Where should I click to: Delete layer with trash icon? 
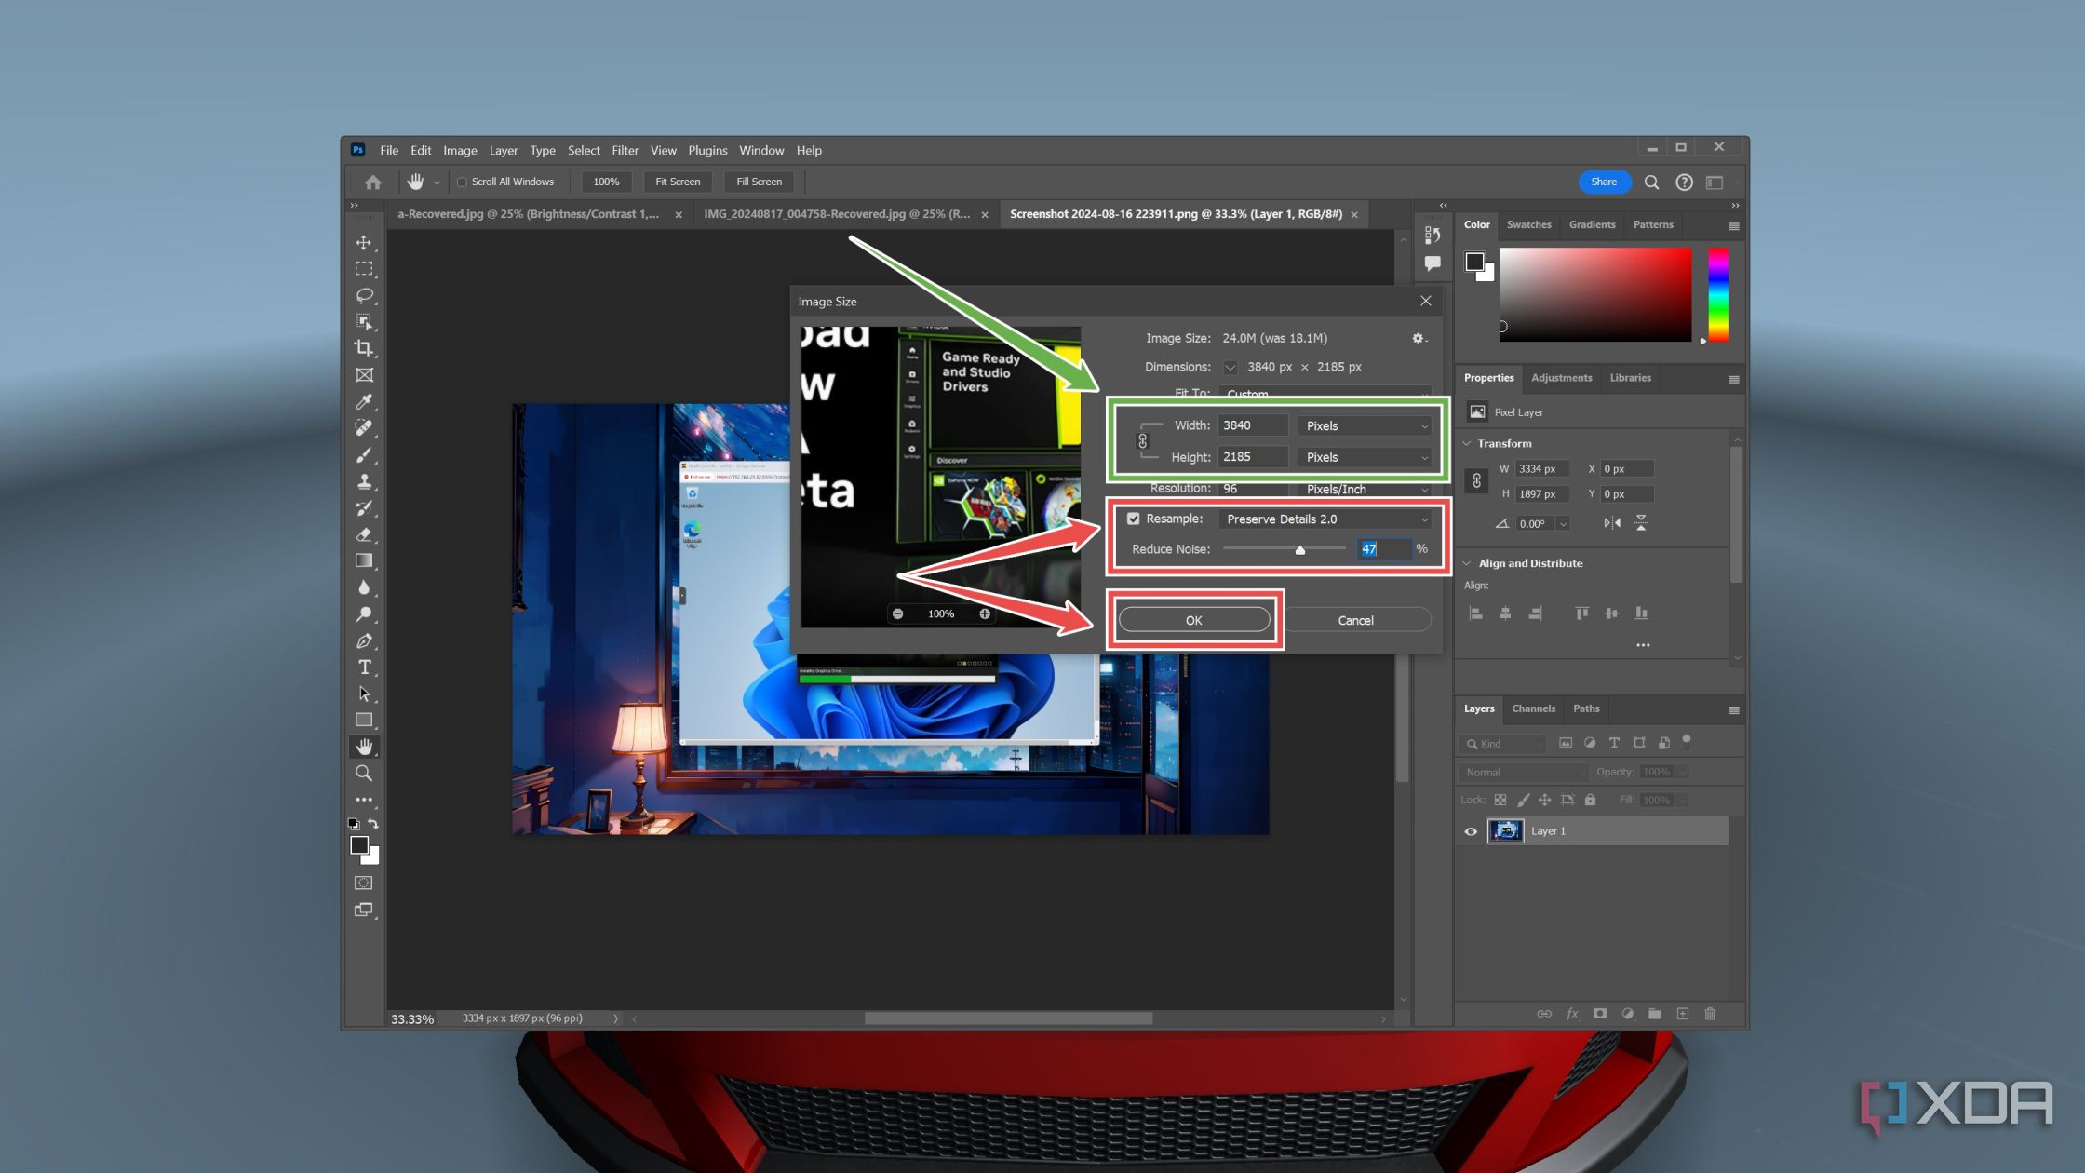(x=1710, y=1013)
